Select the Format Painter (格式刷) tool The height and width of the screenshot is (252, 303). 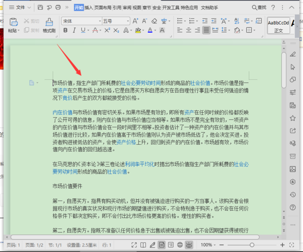[x=49, y=25]
